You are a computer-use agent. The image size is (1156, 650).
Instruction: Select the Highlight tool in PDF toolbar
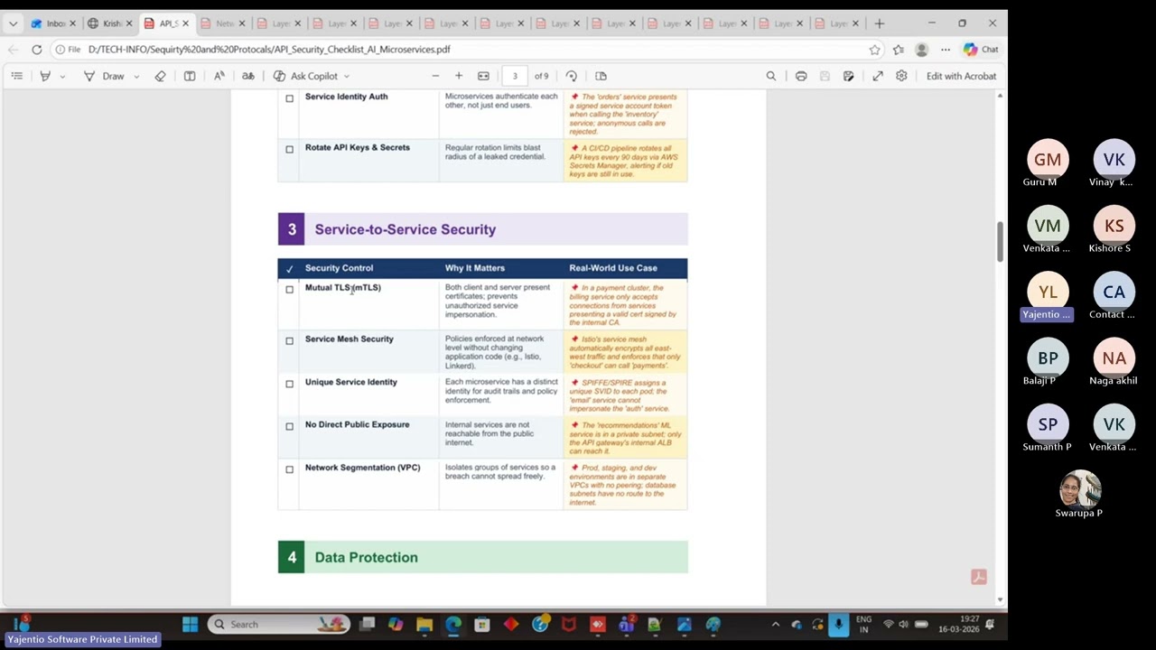point(45,76)
